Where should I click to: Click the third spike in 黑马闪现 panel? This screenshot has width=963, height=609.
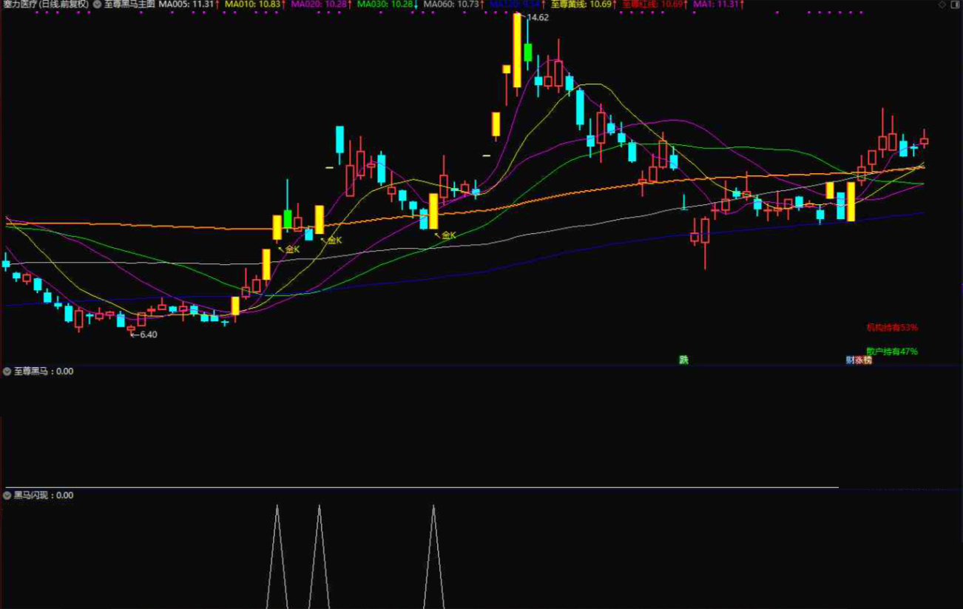pyautogui.click(x=434, y=555)
